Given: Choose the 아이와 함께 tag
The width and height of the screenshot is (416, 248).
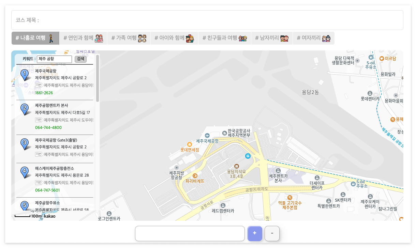Looking at the screenshot, I should pos(174,38).
